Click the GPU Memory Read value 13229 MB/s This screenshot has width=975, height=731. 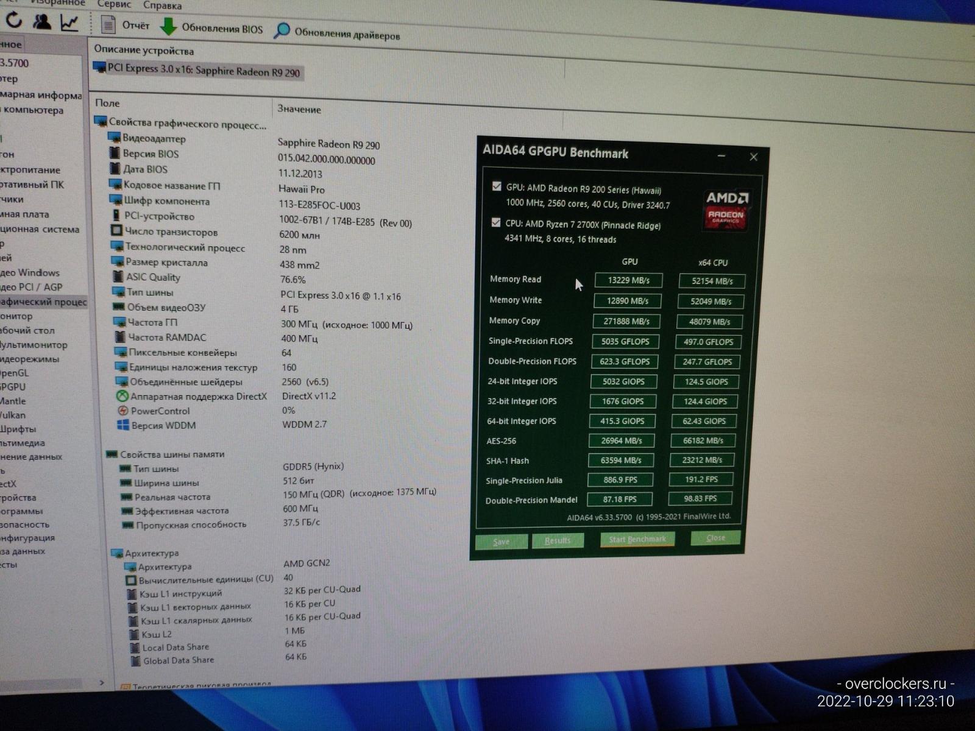(629, 280)
